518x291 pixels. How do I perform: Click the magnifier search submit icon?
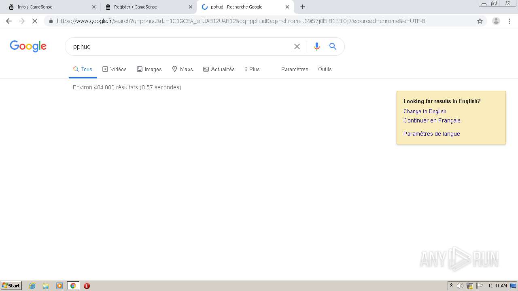click(x=333, y=46)
